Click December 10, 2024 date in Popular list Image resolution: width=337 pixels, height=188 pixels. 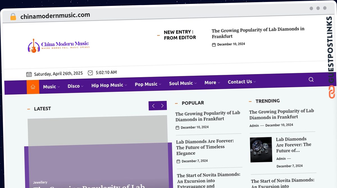point(195,127)
